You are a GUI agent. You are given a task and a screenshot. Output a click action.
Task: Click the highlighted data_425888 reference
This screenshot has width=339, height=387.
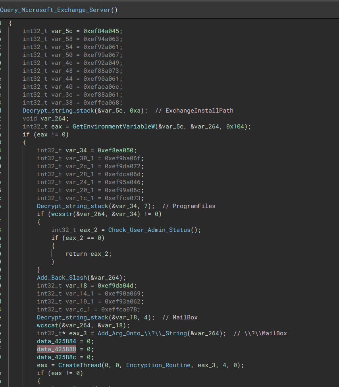[56, 349]
